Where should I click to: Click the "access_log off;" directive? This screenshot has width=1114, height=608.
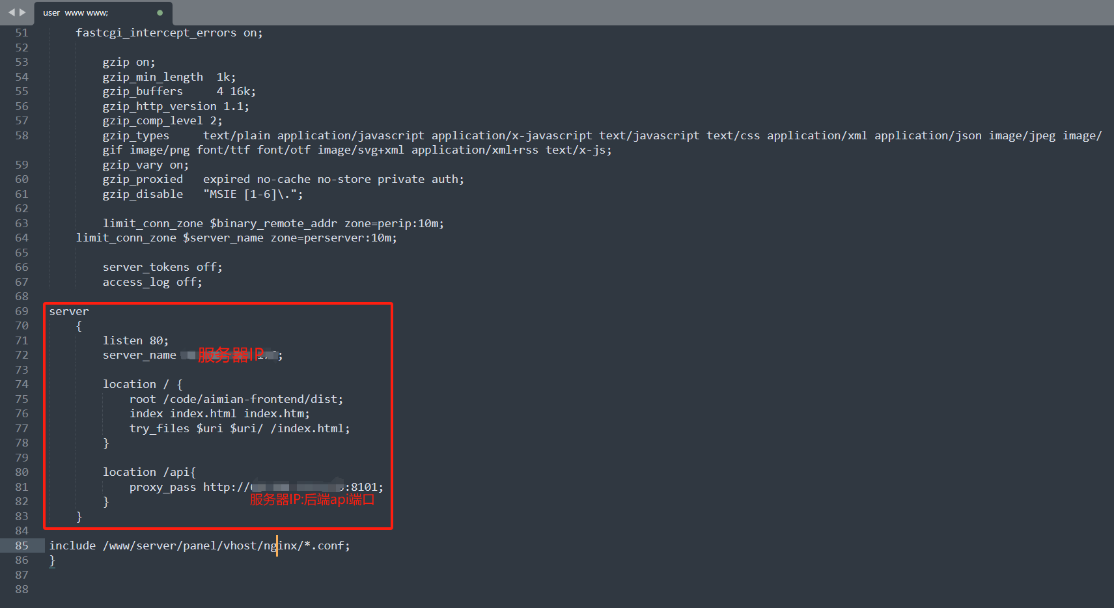tap(152, 282)
